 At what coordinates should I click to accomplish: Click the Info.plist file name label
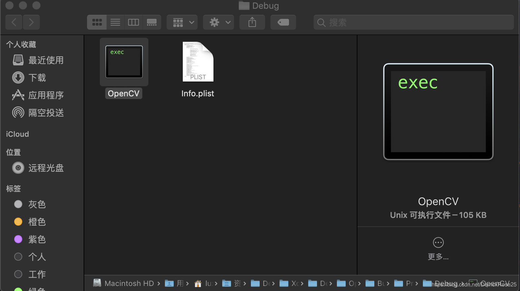coord(198,93)
